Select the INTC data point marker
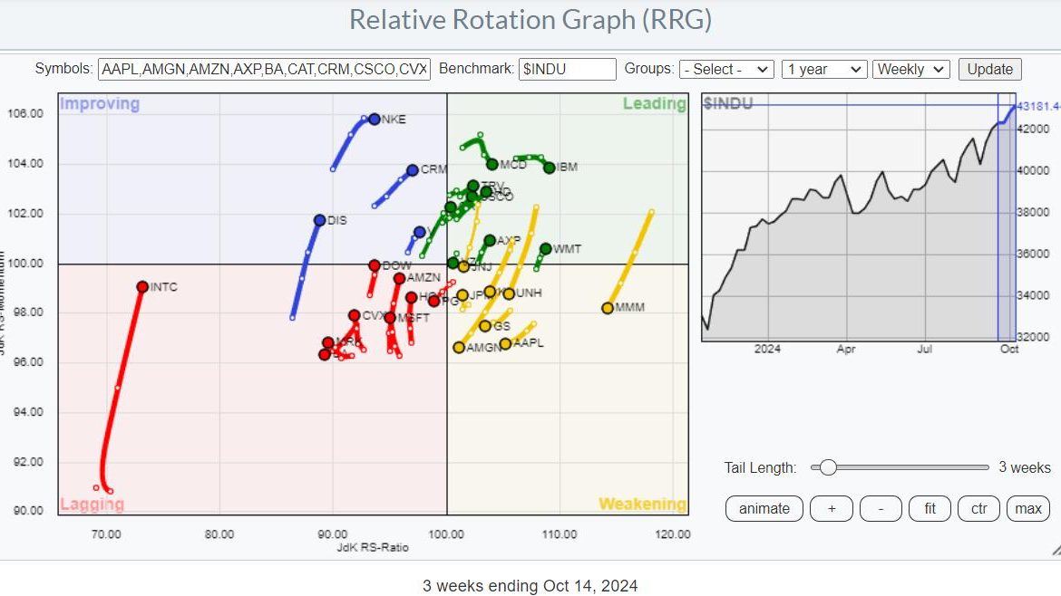This screenshot has height=596, width=1061. [142, 286]
